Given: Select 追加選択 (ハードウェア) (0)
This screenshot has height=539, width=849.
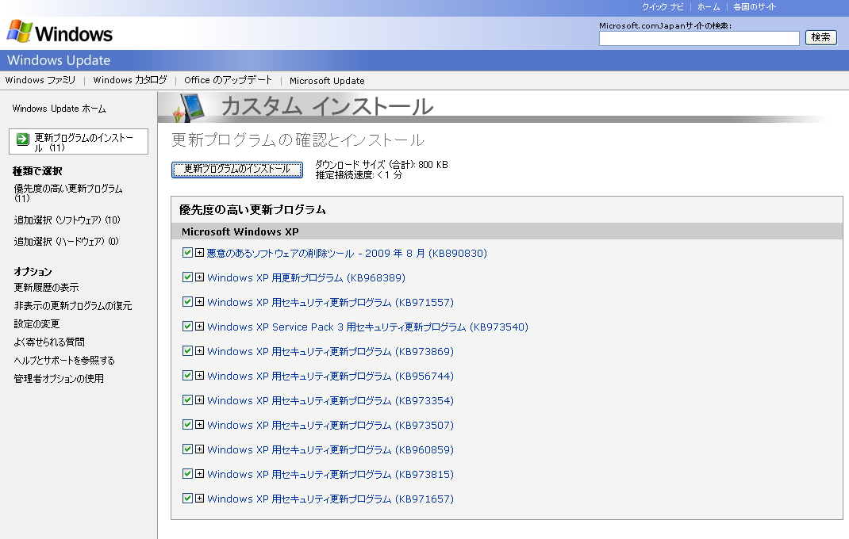Looking at the screenshot, I should [66, 241].
